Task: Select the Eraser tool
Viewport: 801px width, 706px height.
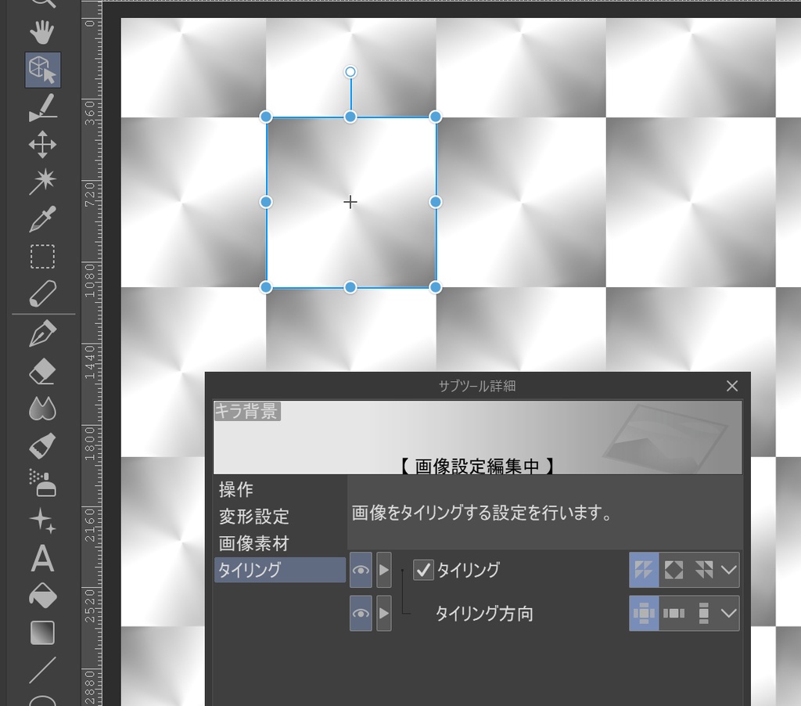Action: tap(43, 369)
